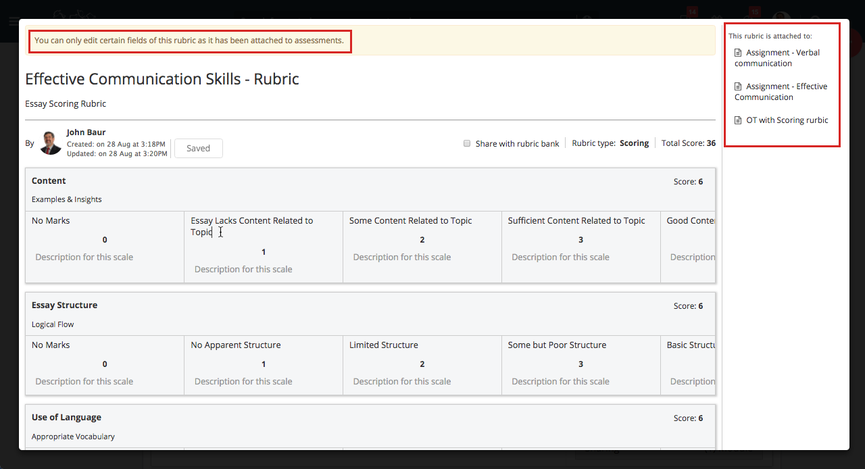Click the Created: on 28 Aug at 3:18PM text
865x469 pixels.
116,145
